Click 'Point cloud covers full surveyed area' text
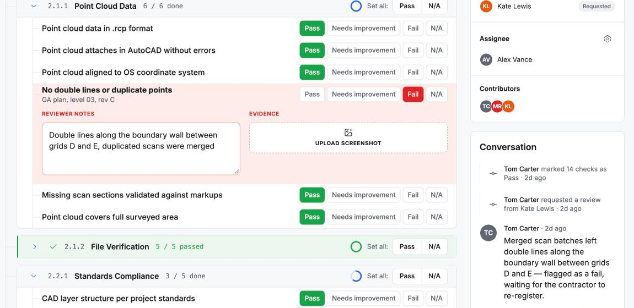The height and width of the screenshot is (308, 634). (x=110, y=217)
